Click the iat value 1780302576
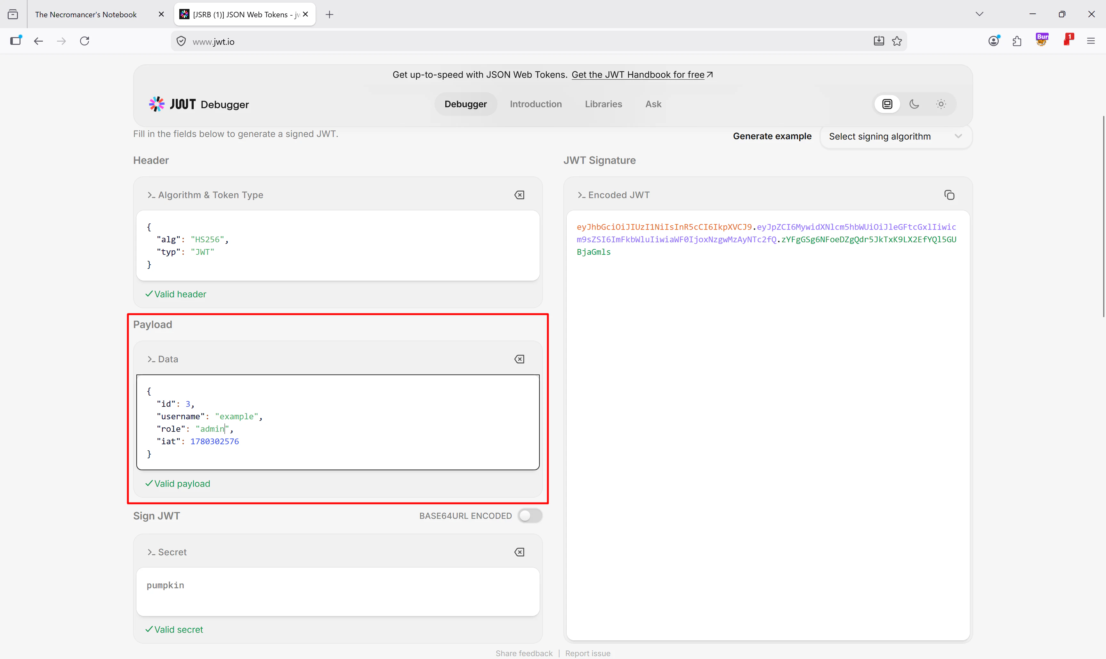The width and height of the screenshot is (1106, 659). click(214, 441)
